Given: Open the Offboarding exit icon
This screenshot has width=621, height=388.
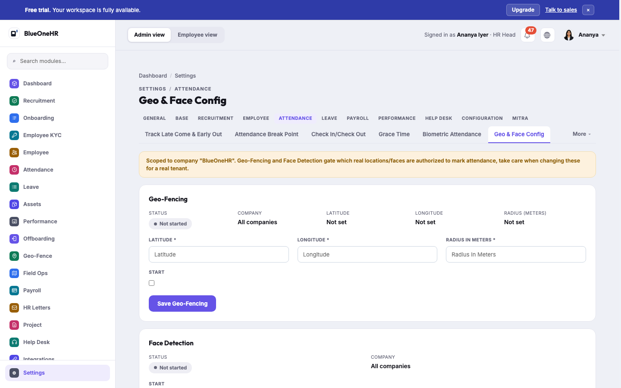Looking at the screenshot, I should click(x=14, y=239).
